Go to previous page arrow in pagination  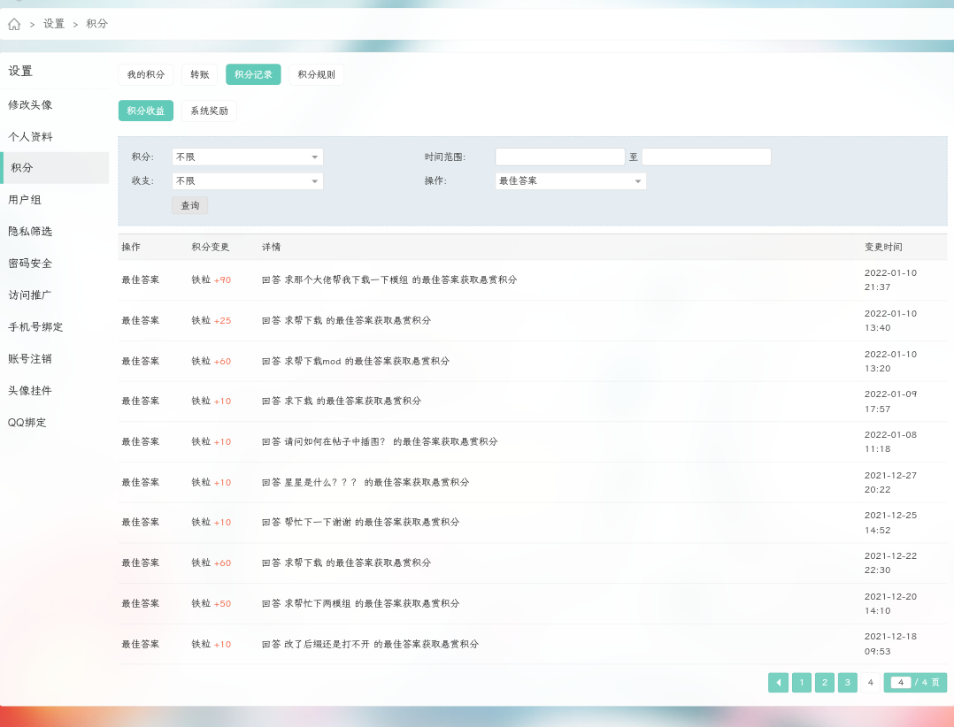click(778, 683)
